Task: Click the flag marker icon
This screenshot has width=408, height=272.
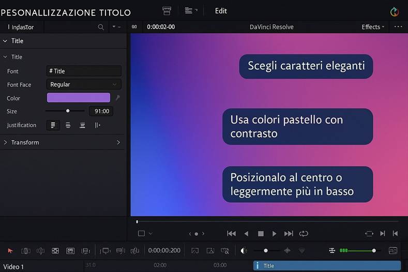Action: pyautogui.click(x=288, y=250)
